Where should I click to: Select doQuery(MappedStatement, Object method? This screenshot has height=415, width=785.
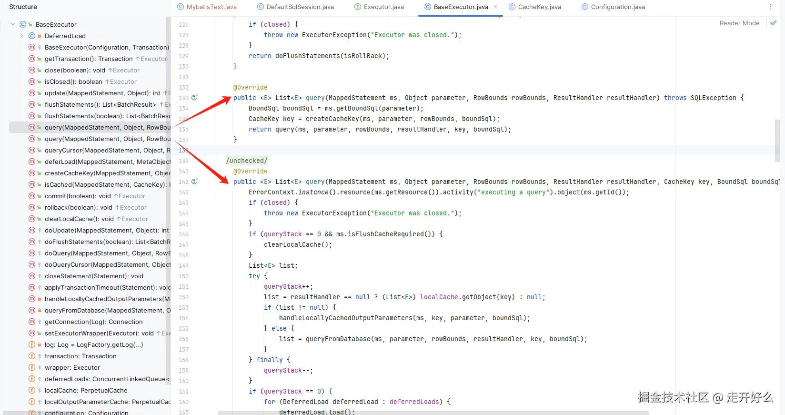point(107,253)
